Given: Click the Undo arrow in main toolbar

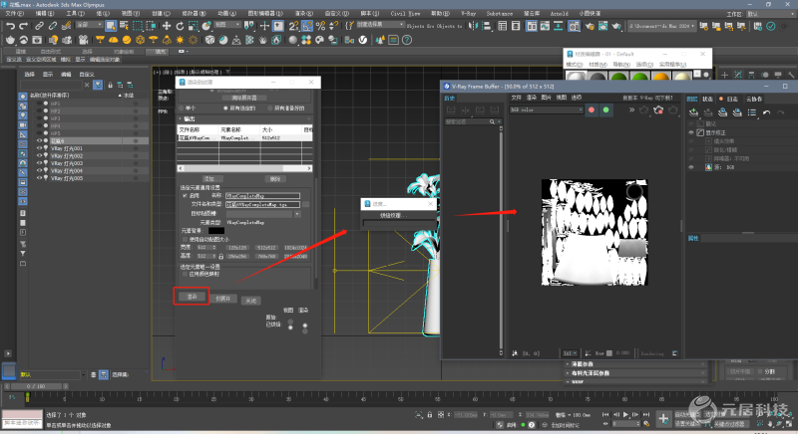Looking at the screenshot, I should (x=10, y=25).
